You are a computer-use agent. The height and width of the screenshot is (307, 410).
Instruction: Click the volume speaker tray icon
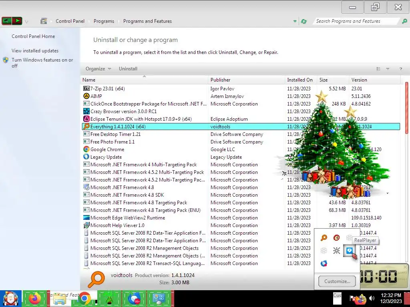pyautogui.click(x=372, y=298)
